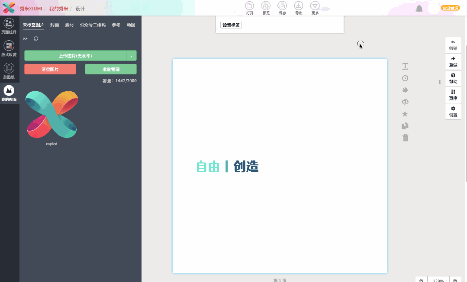
Task: Click the trash delete icon near the canvas
Action: point(405,138)
